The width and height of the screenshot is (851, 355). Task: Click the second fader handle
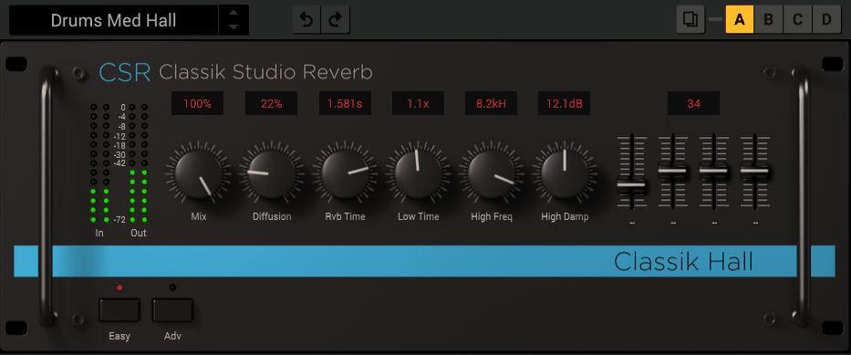pos(672,171)
